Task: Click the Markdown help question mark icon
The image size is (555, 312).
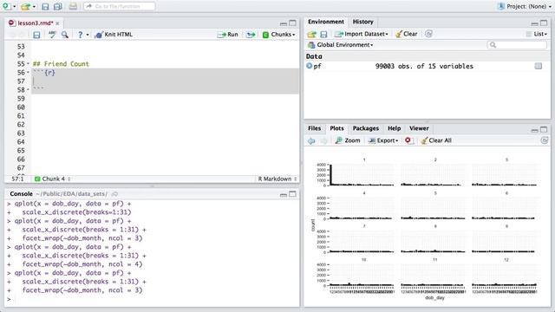Action: point(81,35)
